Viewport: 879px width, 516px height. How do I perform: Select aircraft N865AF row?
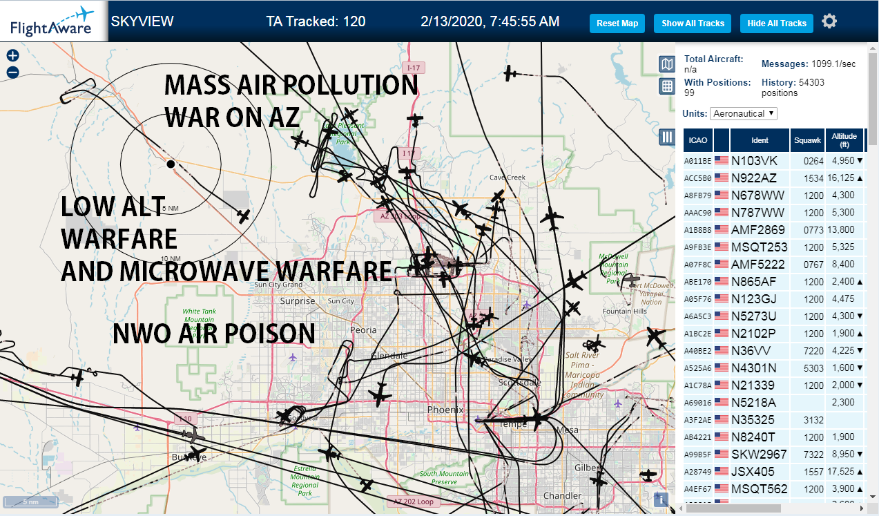pyautogui.click(x=774, y=281)
